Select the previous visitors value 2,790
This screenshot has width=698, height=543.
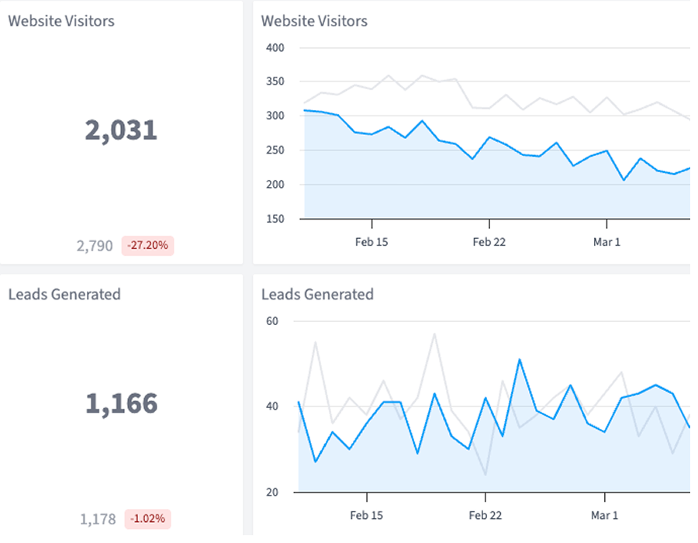point(95,246)
